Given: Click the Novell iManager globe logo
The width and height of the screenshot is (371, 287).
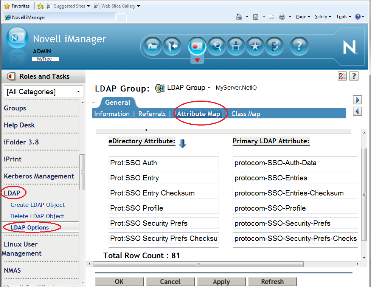Looking at the screenshot, I should click(x=17, y=38).
